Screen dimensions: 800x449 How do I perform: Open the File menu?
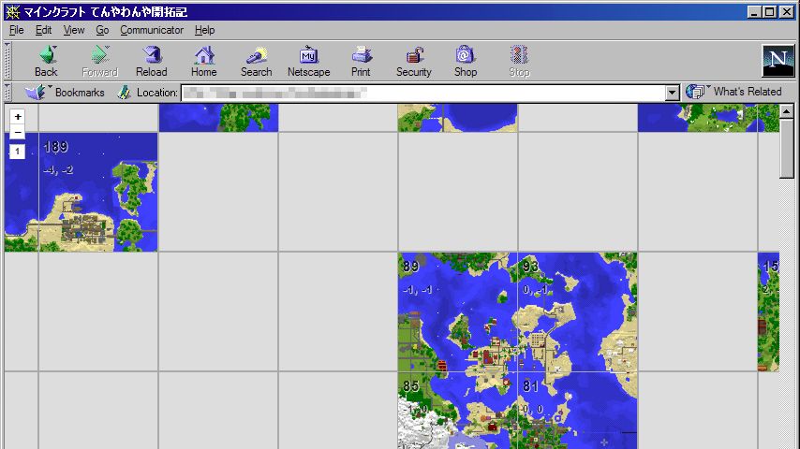coord(16,30)
